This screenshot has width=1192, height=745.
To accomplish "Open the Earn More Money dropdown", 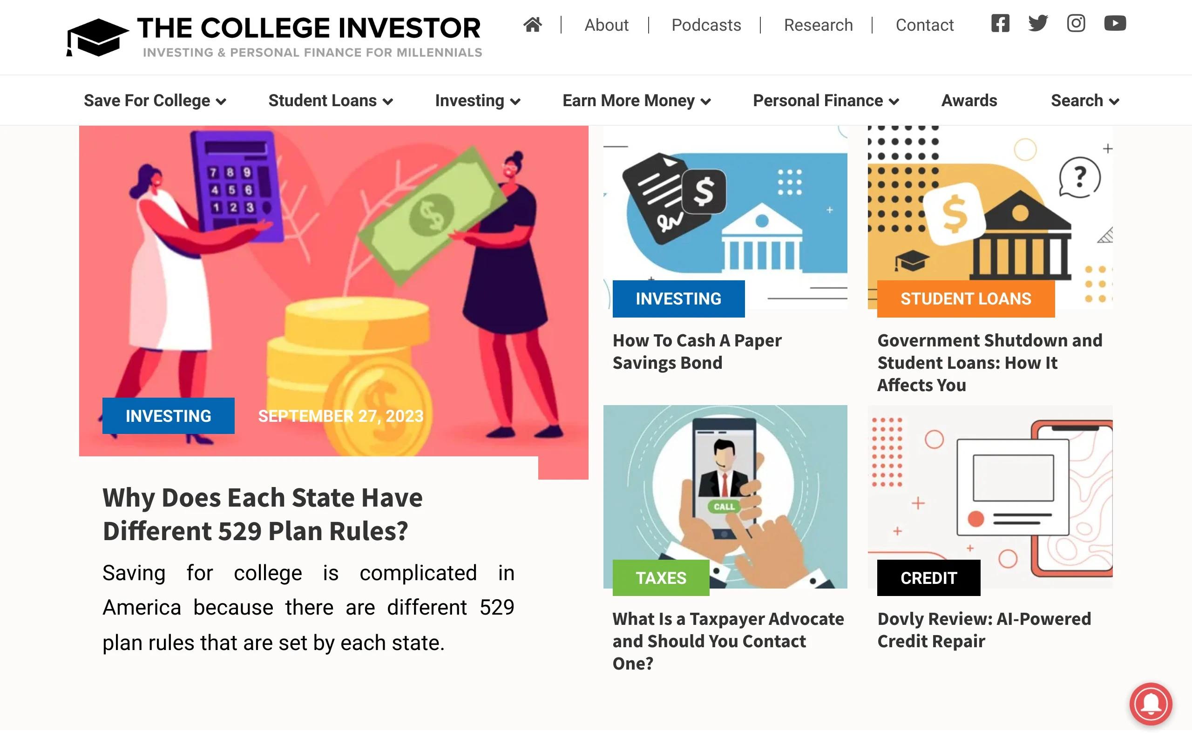I will (637, 101).
